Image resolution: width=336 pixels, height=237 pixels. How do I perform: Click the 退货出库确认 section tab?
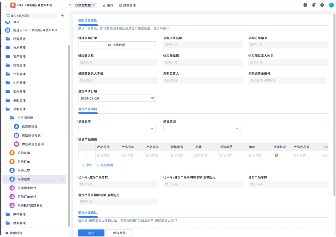click(88, 213)
